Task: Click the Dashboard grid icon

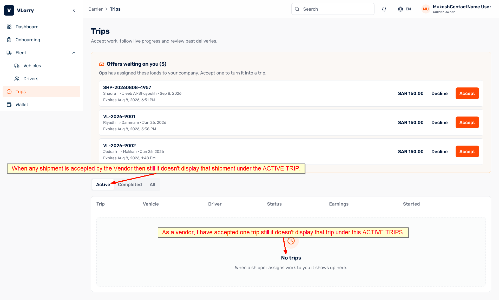Action: click(9, 27)
